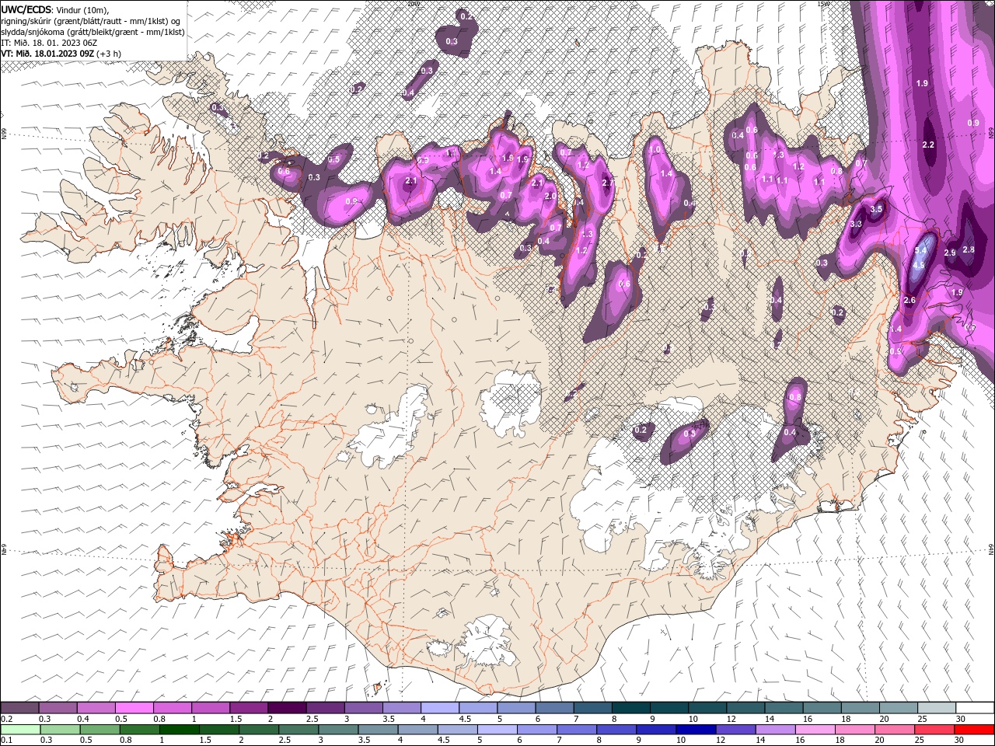The height and width of the screenshot is (746, 995).
Task: Click the 'rigning/skúrir' legend description line
Action: click(91, 21)
